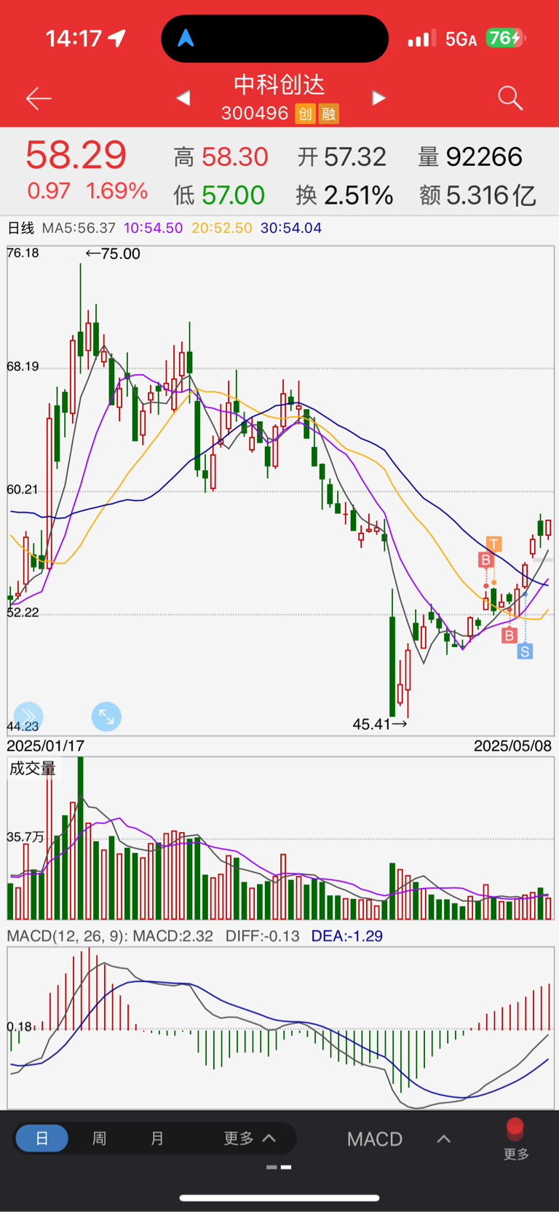Tap the end date 2025/05/08

512,745
